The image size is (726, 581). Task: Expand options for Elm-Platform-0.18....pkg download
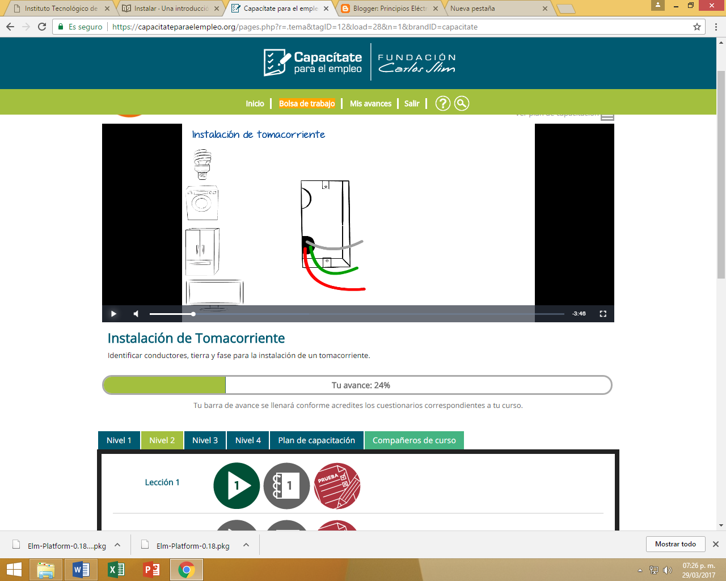click(117, 545)
